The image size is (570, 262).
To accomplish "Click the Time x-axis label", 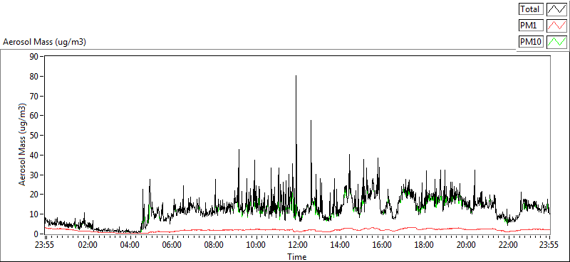I will click(296, 257).
